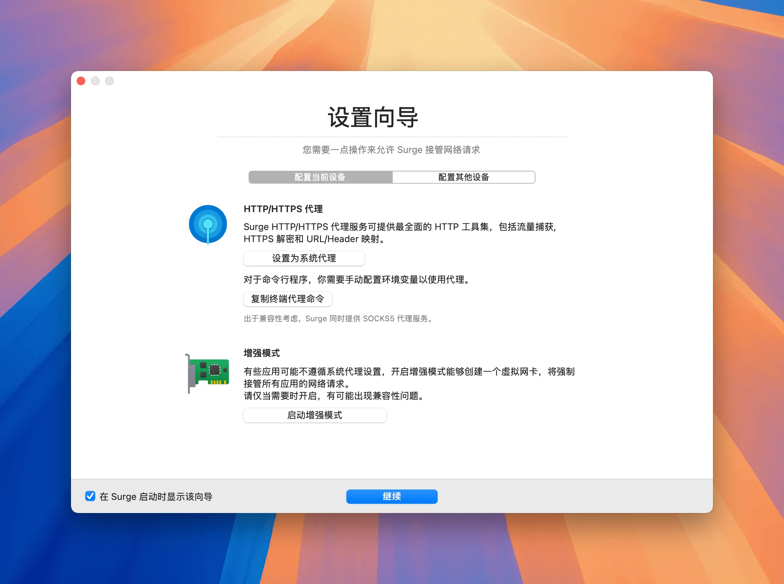Minimize the Surge wizard window
Screen dimensions: 784x584
point(95,81)
